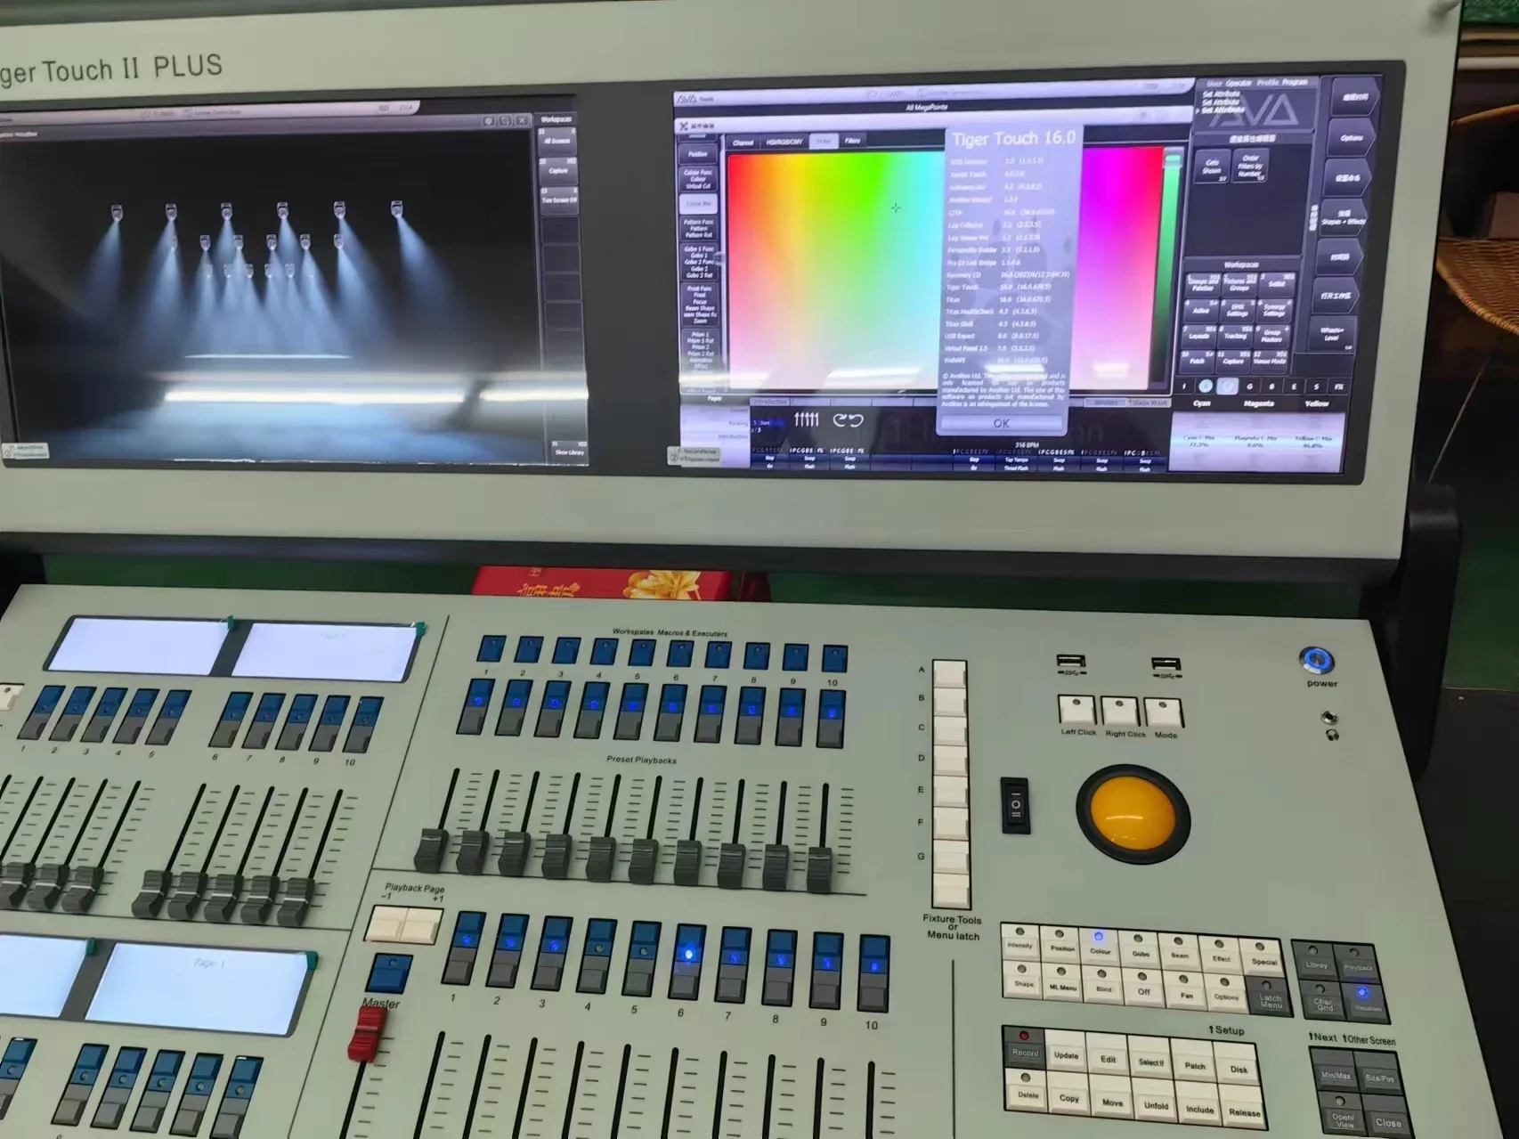Screen dimensions: 1519x1139
Task: Select the Effect attribute key
Action: (1221, 955)
